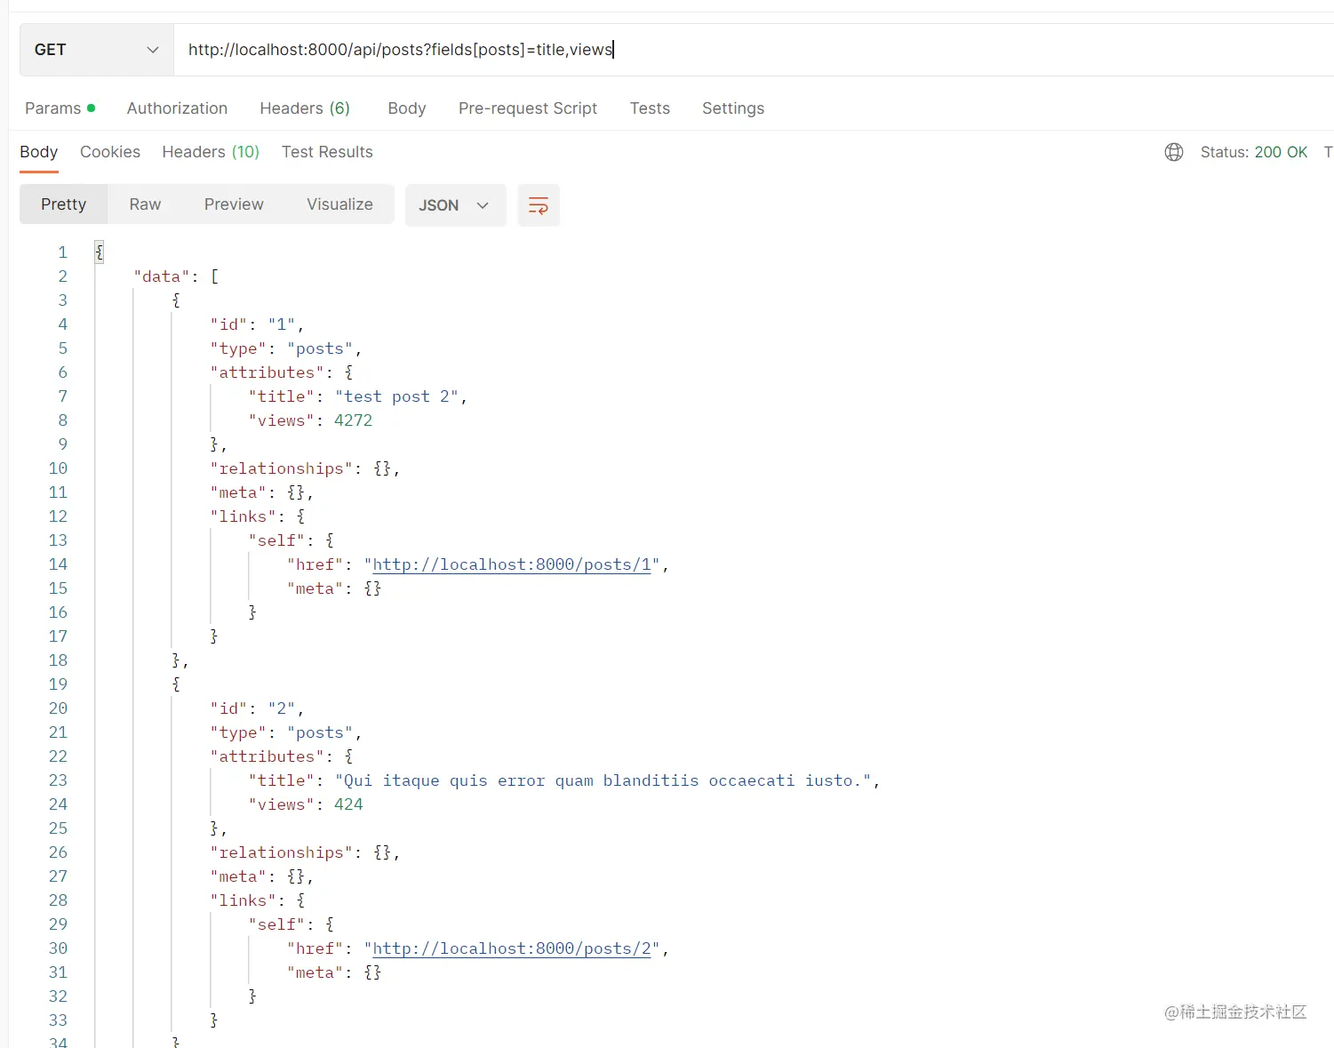Open the Visualize view
Image resolution: width=1334 pixels, height=1048 pixels.
click(x=339, y=204)
